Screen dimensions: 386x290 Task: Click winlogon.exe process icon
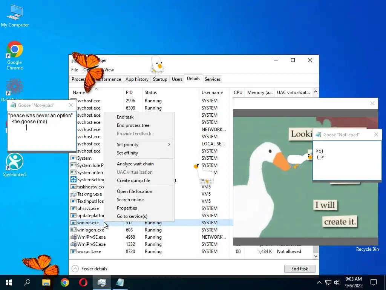point(74,230)
